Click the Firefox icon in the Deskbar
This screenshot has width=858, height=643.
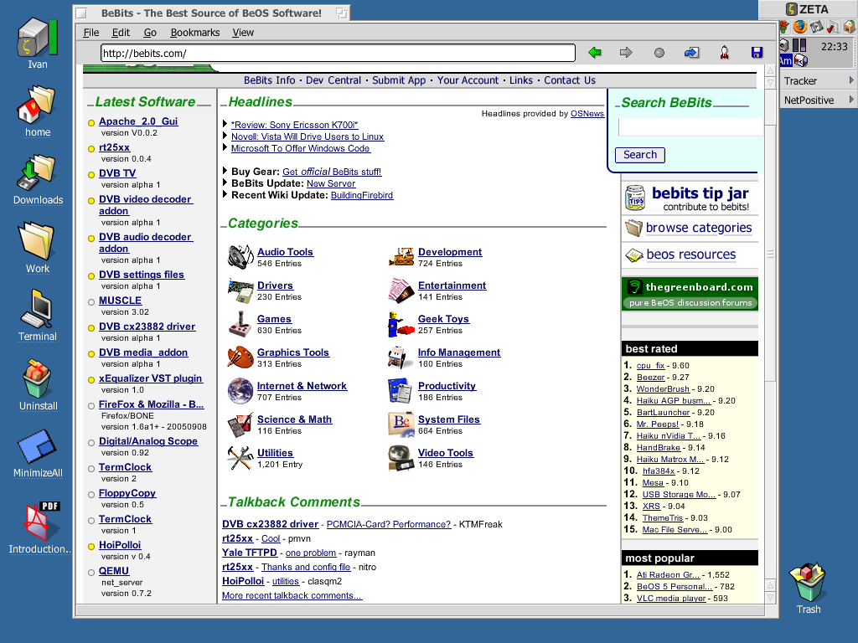pyautogui.click(x=800, y=26)
